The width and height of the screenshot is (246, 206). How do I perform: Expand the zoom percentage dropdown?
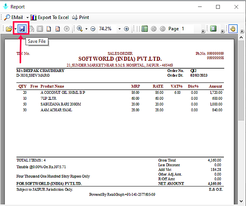click(x=119, y=29)
